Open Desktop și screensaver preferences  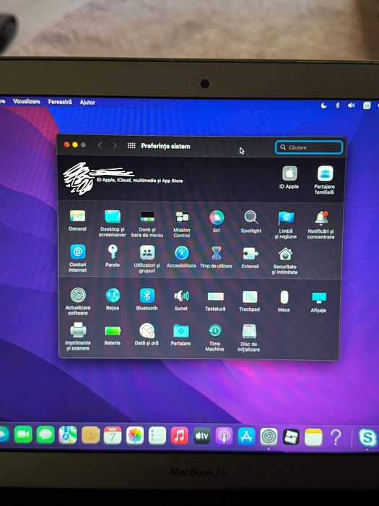point(113,223)
